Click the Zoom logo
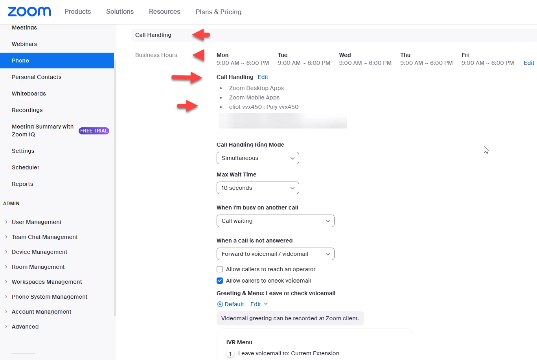537x360 pixels. [x=29, y=11]
